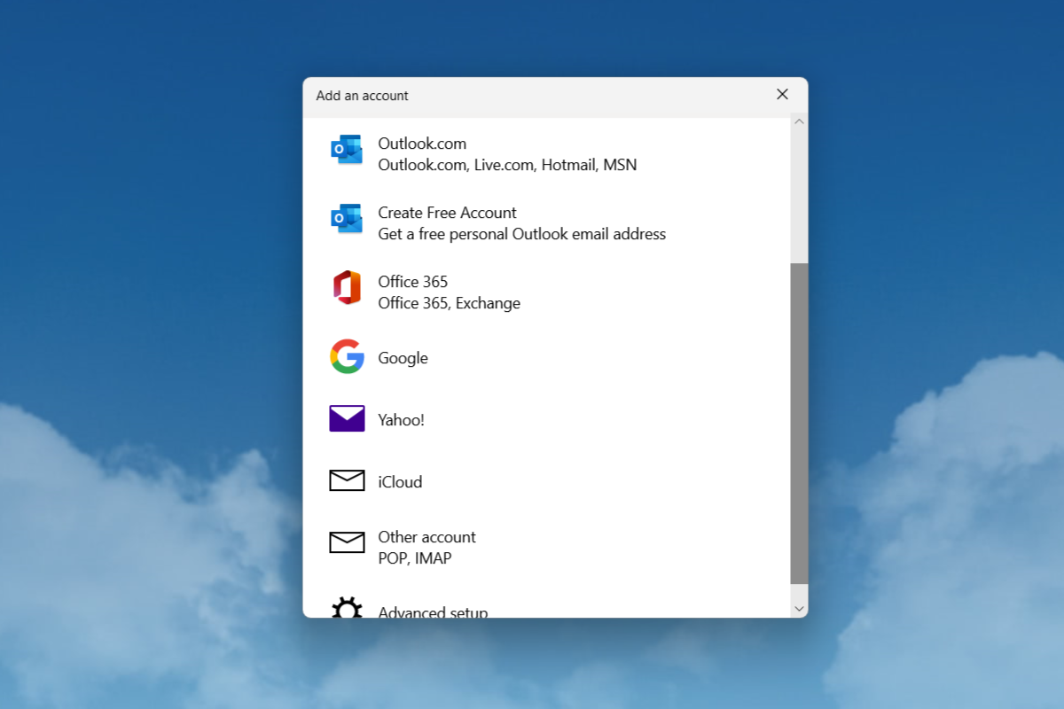
Task: Click the Create Free Account Outlook icon
Action: click(x=347, y=219)
